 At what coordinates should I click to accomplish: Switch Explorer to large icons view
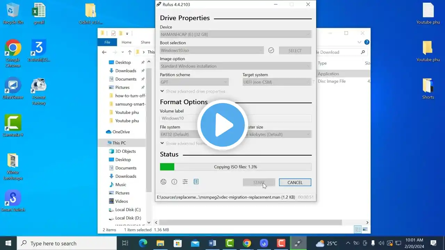pos(365,230)
